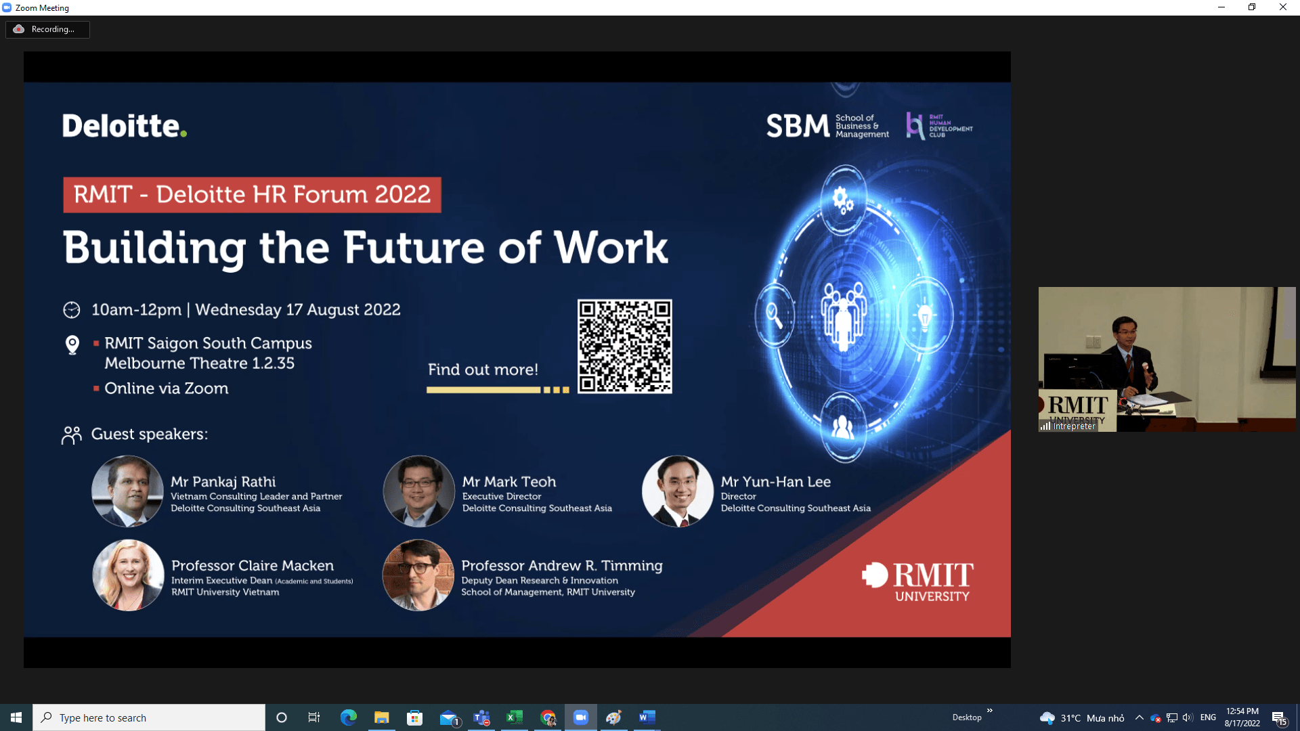The width and height of the screenshot is (1300, 731).
Task: Open the weather widget showing 31°C
Action: point(1082,717)
